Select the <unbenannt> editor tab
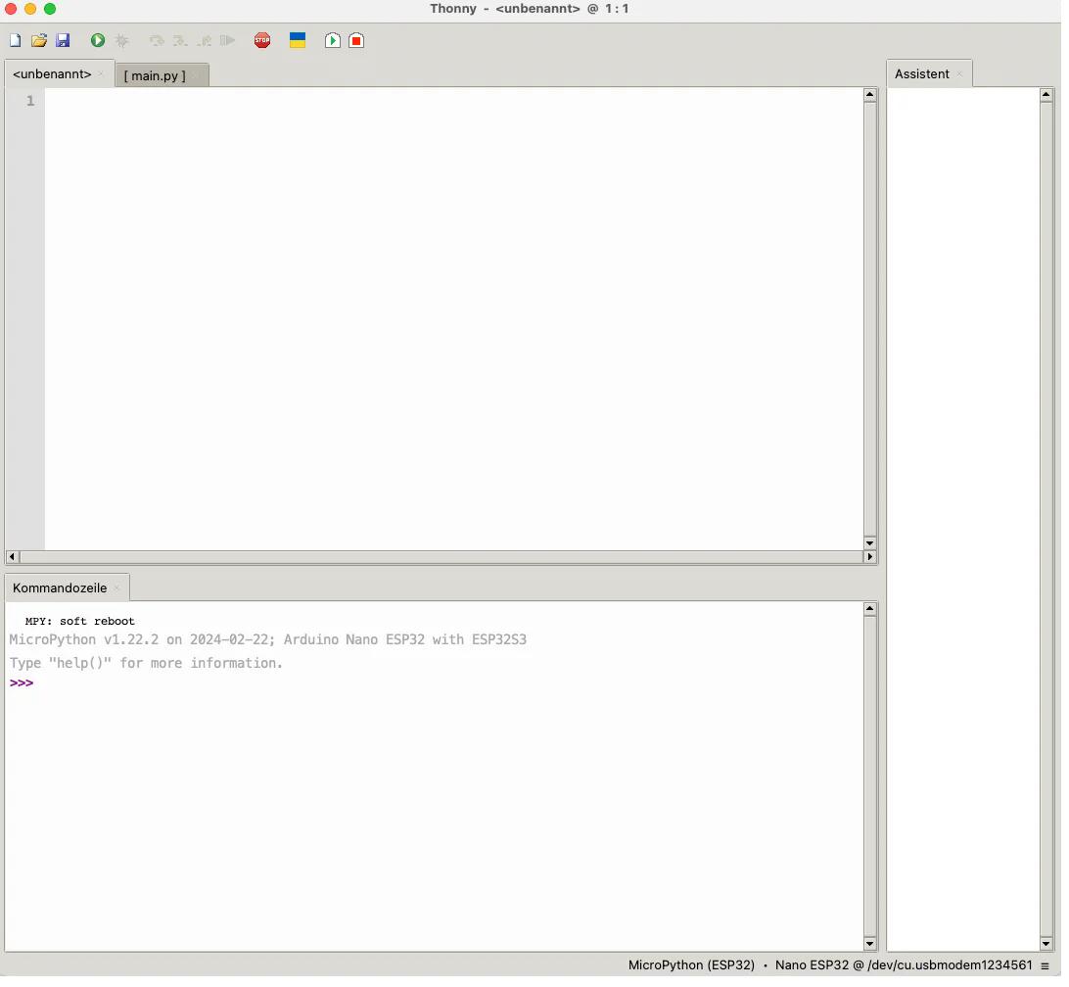Screen dimensions: 1069x987 pyautogui.click(x=52, y=74)
